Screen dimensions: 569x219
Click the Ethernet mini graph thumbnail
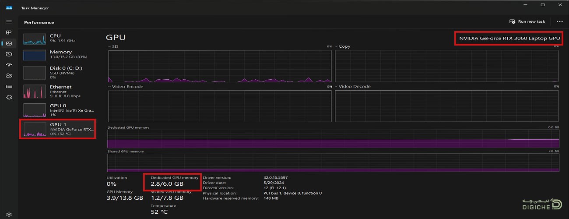pyautogui.click(x=35, y=92)
